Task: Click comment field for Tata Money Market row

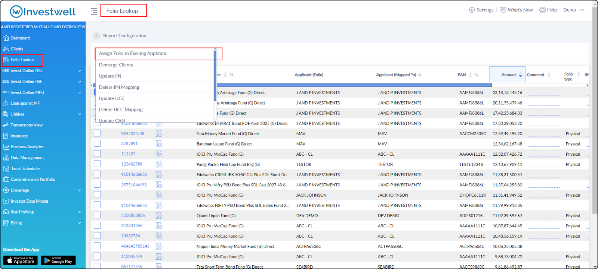Action: pos(544,134)
